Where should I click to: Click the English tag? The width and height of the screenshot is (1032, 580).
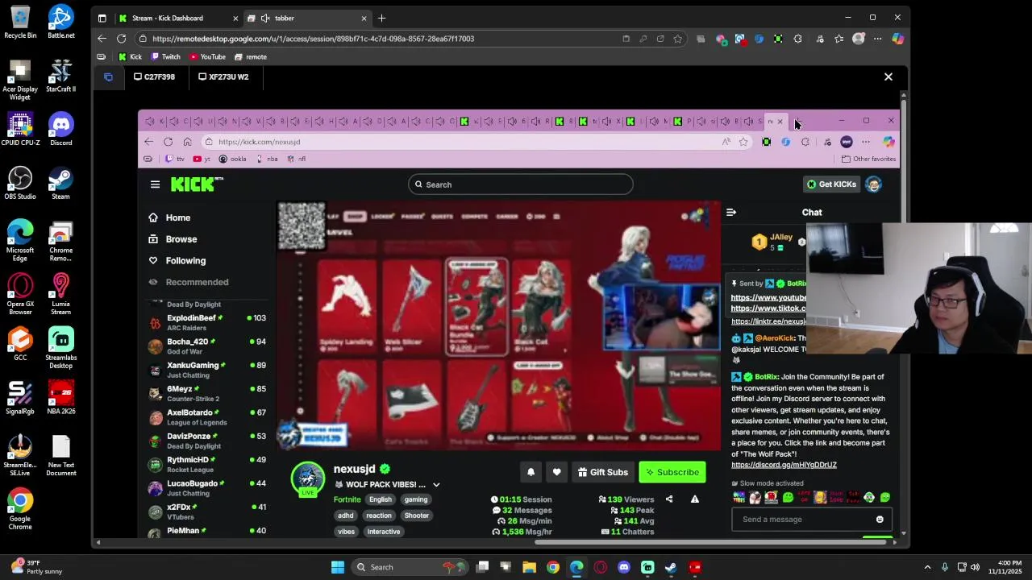coord(381,499)
